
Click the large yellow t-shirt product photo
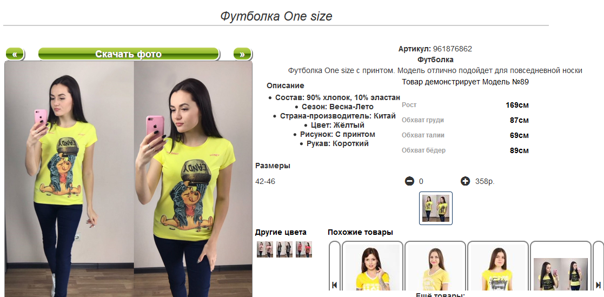coord(129,179)
